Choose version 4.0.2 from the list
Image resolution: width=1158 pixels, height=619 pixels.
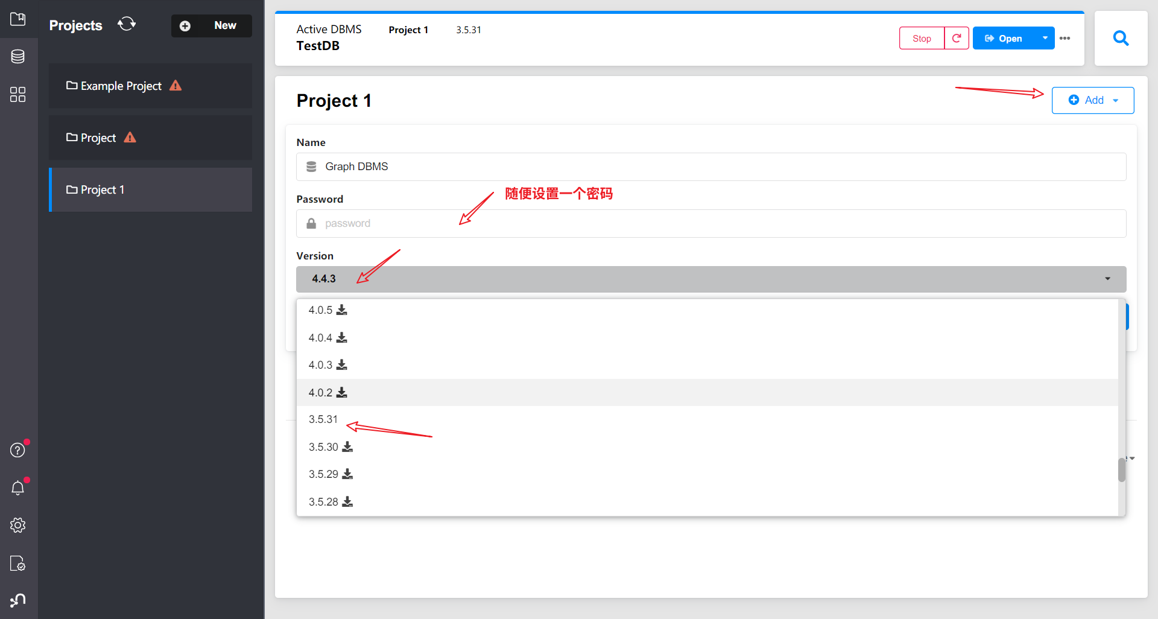(707, 392)
